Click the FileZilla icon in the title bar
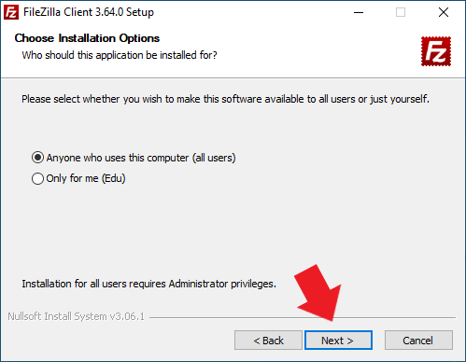Screen dimensions: 466x362 [x=11, y=12]
